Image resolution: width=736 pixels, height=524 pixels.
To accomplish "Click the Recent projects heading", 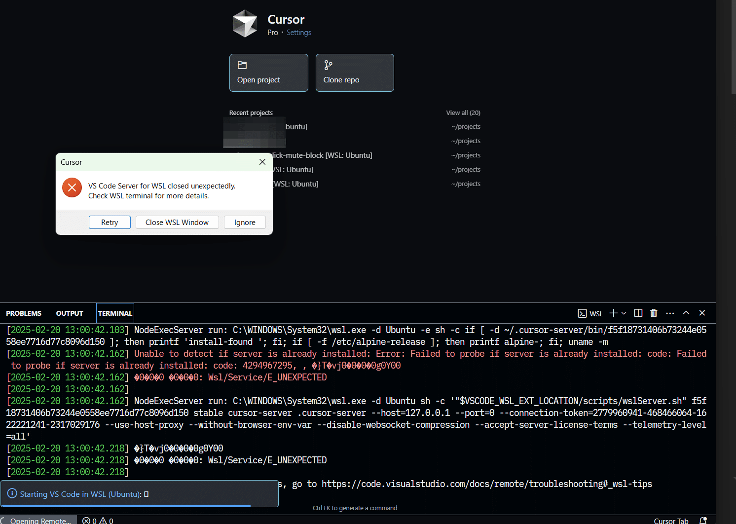I will pyautogui.click(x=251, y=113).
